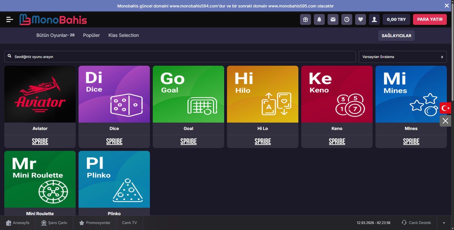Click the Turkish flag language icon
454x230 pixels.
[445, 108]
